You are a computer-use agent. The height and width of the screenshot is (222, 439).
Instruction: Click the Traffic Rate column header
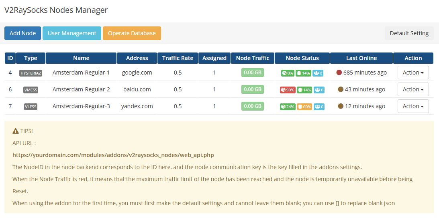pyautogui.click(x=178, y=58)
